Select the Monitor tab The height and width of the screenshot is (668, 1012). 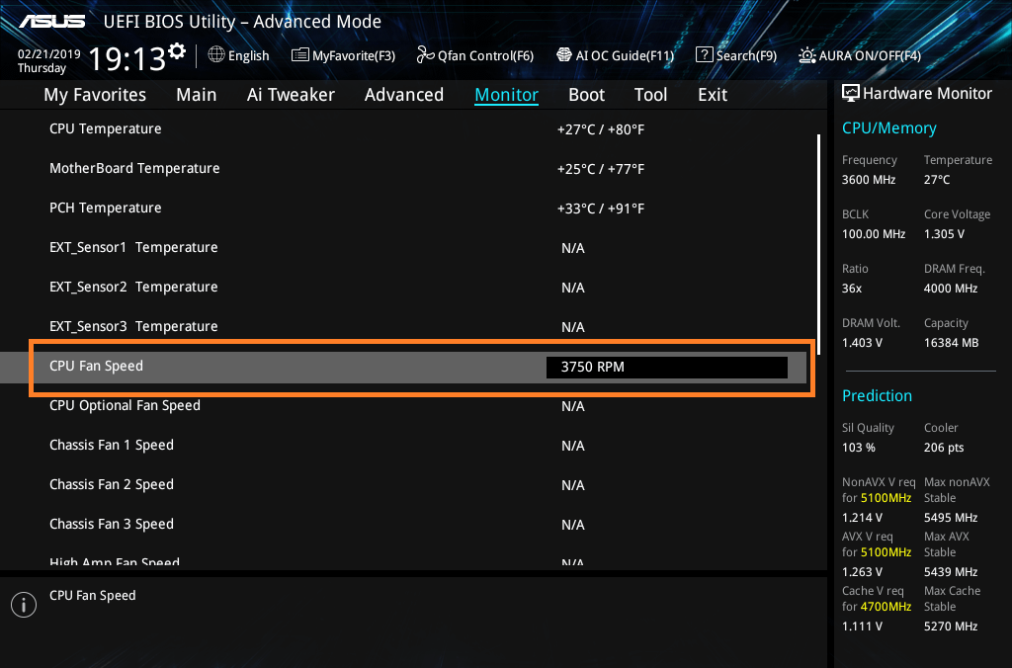click(x=507, y=95)
